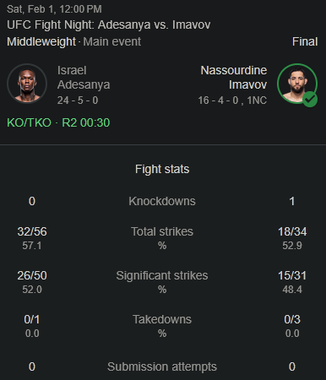The width and height of the screenshot is (326, 380).
Task: Click the Middleweight division label
Action: point(41,41)
